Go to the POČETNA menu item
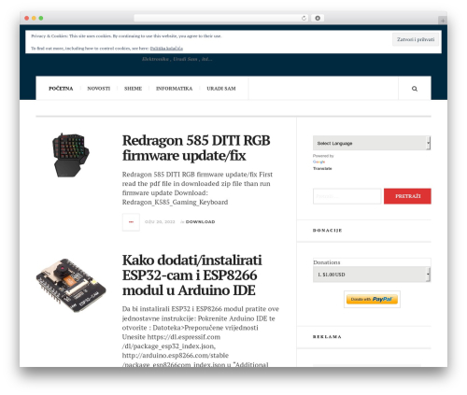 click(61, 89)
